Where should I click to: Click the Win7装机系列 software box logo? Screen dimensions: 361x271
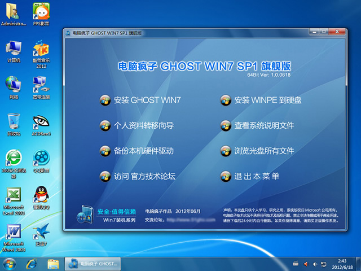point(85,215)
